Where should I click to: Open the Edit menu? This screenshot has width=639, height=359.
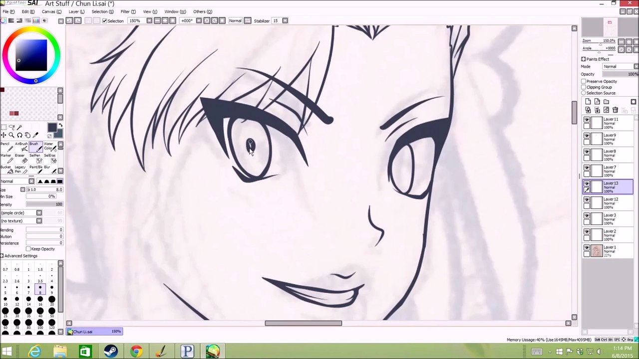(x=28, y=11)
